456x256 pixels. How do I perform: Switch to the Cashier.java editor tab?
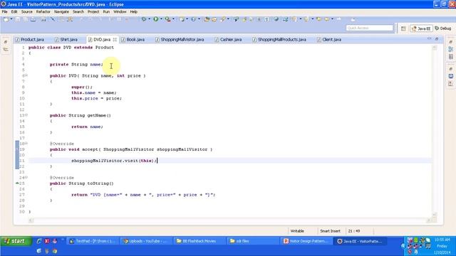click(228, 40)
